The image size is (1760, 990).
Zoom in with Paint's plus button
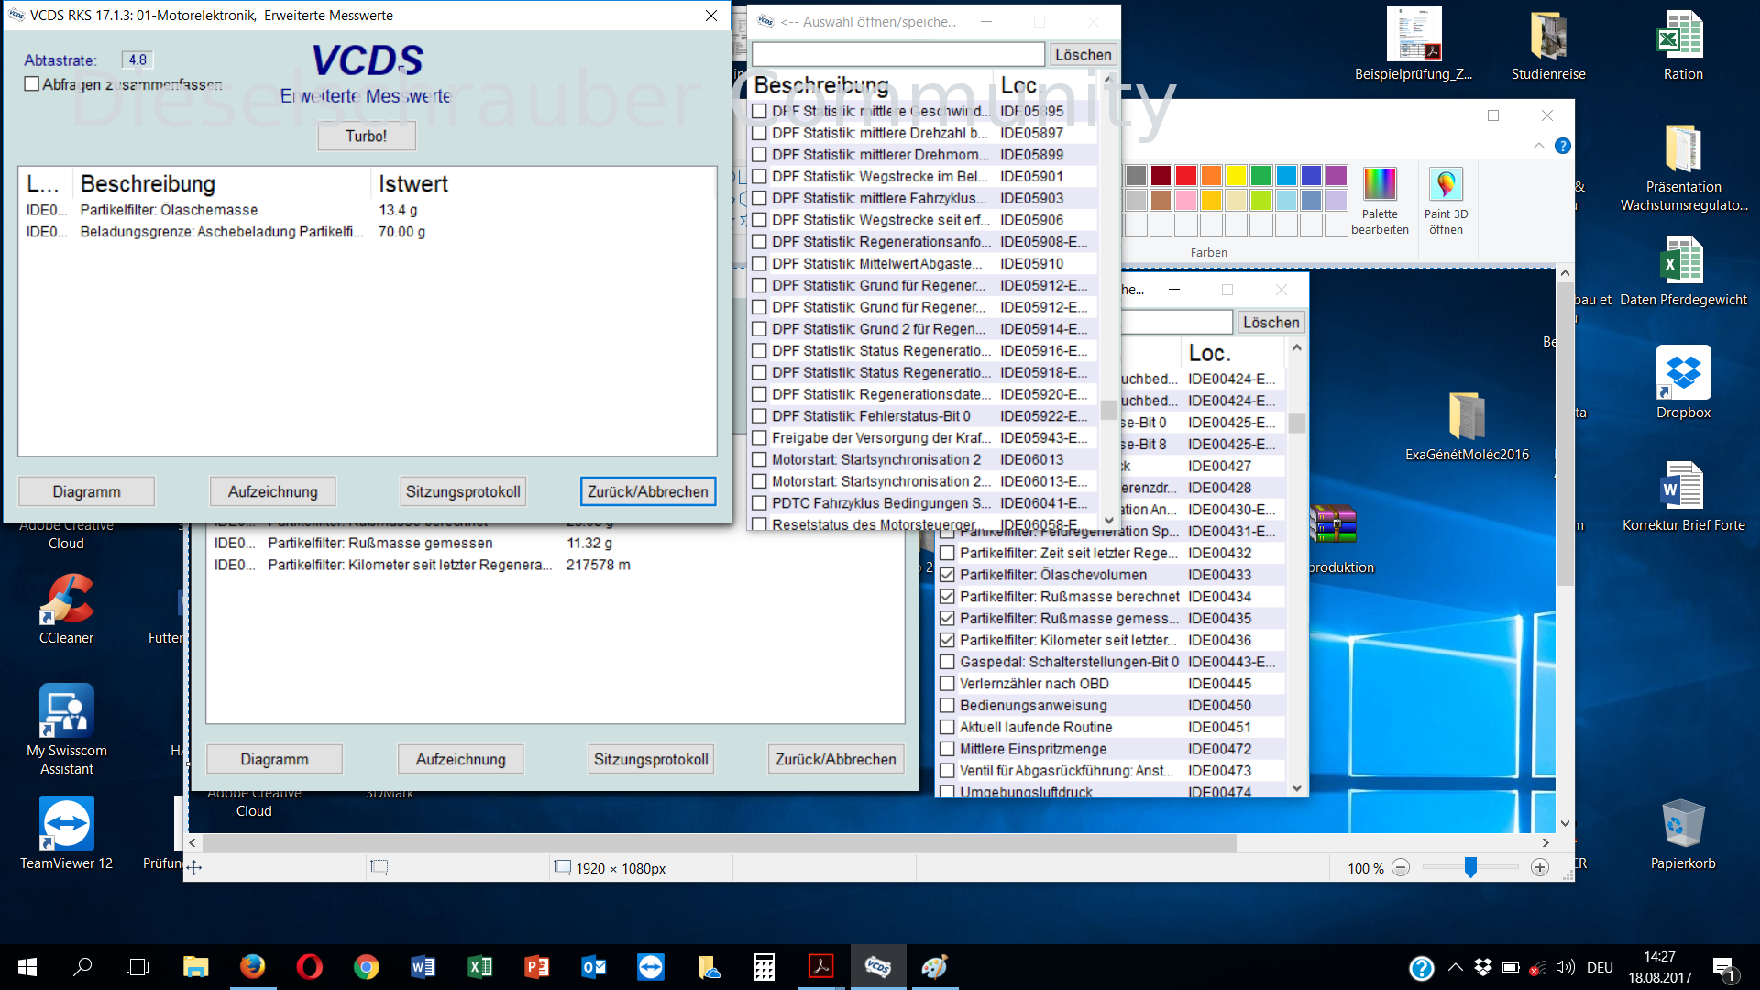tap(1540, 868)
